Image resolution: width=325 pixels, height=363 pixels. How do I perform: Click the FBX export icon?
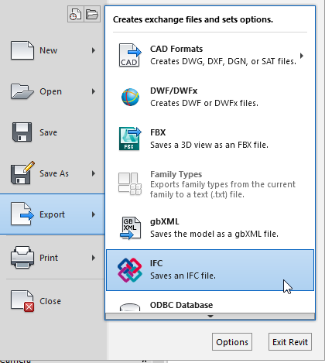pyautogui.click(x=130, y=139)
